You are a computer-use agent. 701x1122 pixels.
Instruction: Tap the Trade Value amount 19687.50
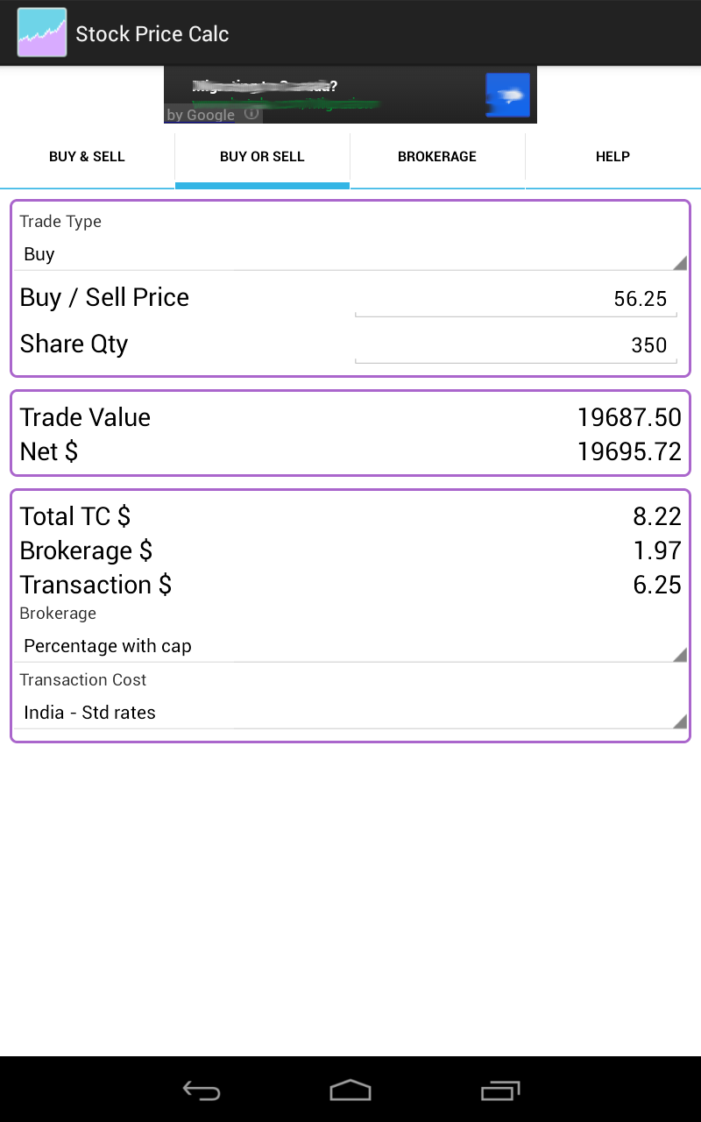pyautogui.click(x=628, y=417)
